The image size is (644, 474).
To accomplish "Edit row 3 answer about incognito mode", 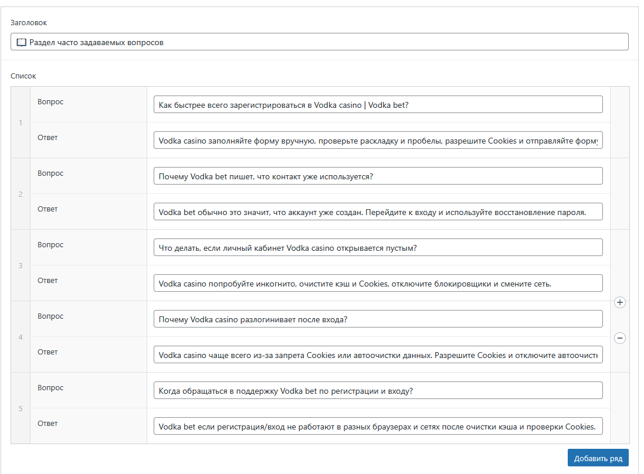I will (378, 284).
